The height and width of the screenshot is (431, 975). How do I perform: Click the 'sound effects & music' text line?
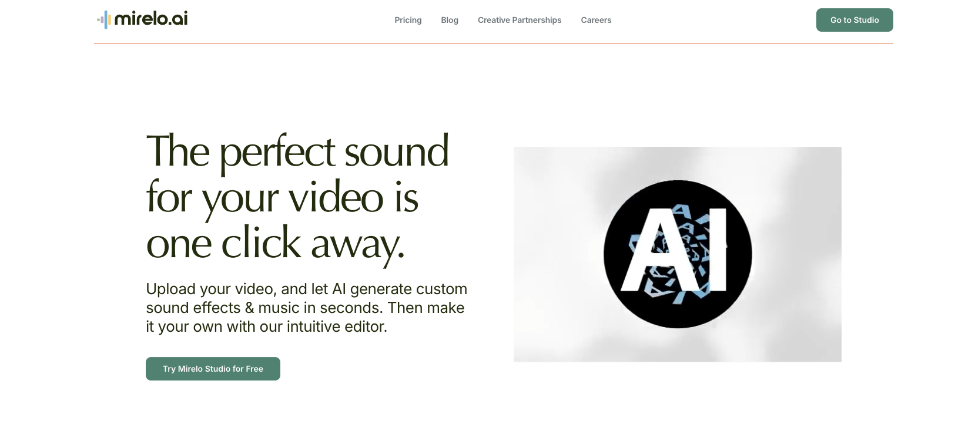tap(305, 308)
